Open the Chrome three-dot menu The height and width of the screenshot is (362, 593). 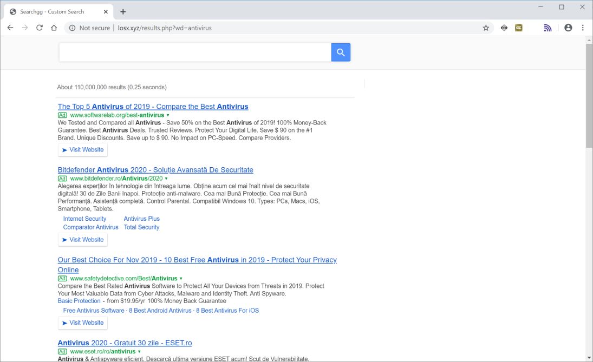(583, 28)
